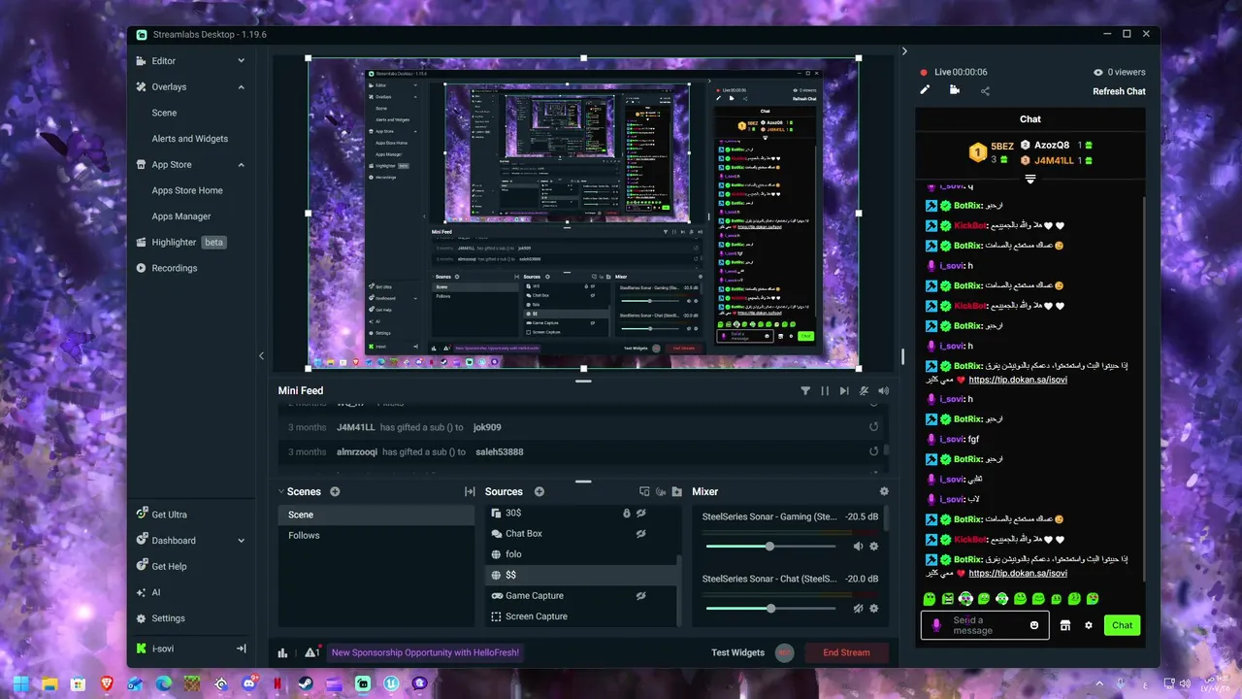
Task: Collapse the left sidebar arrow
Action: click(261, 355)
